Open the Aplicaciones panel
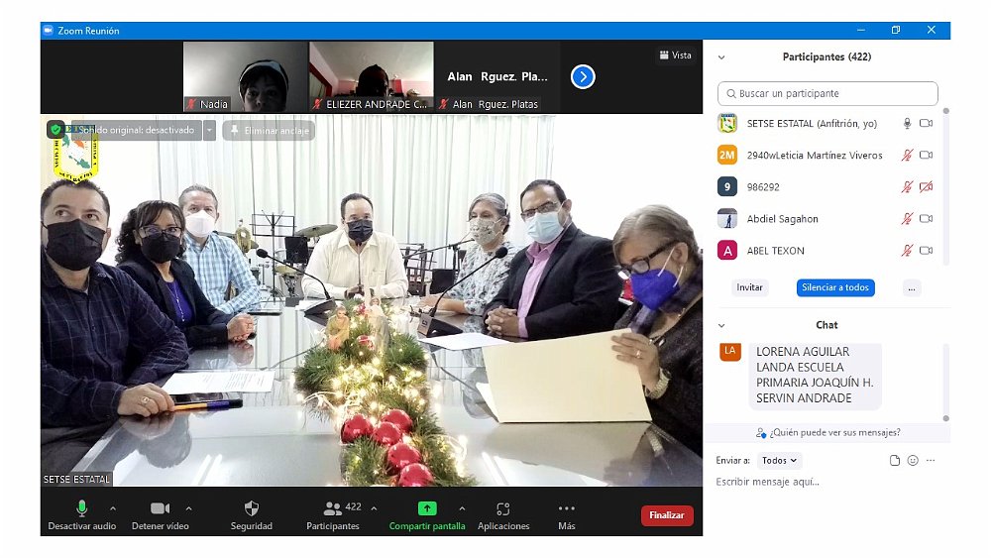 click(x=503, y=508)
